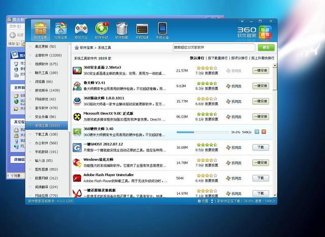The image size is (325, 237).
Task: Go to the 游戏大全 gamepad icon
Action: pos(81,30)
